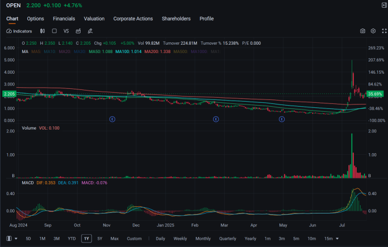Toggle the MA200: 1.338 line
388x247 pixels.
[x=157, y=51]
